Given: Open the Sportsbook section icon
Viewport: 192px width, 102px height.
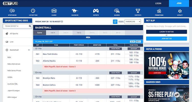Looking at the screenshot, I should (12, 11).
